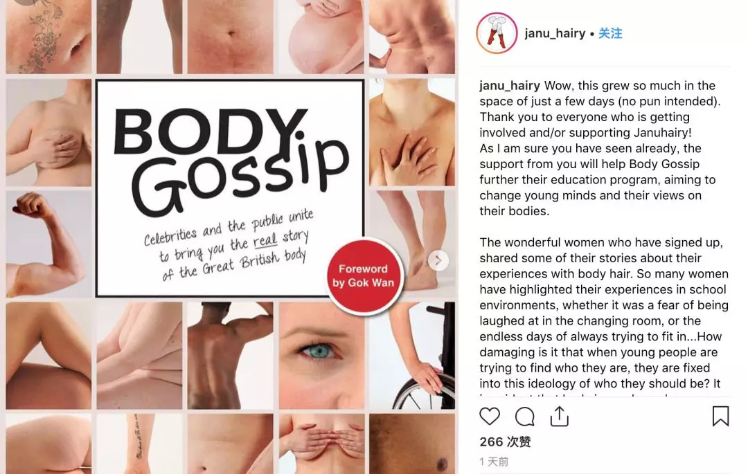Click the 1 天前 timestamp
748x474 pixels.
495,462
